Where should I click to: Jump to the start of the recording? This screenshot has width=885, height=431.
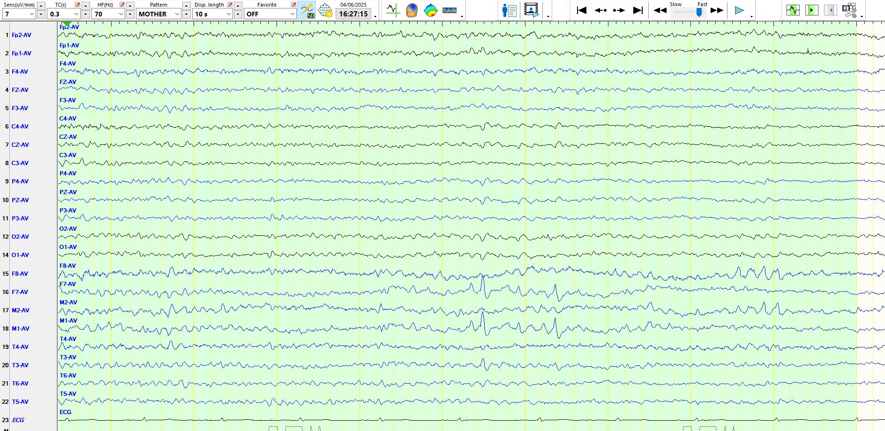(x=582, y=10)
